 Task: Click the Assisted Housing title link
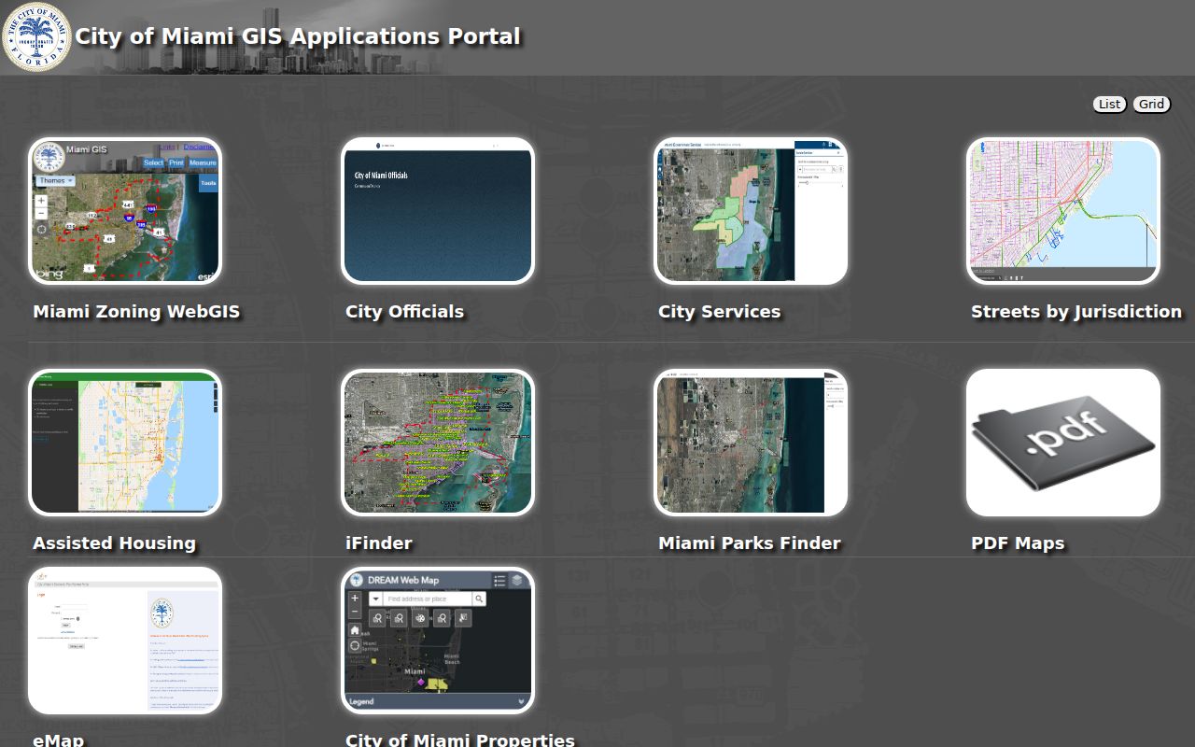(114, 543)
